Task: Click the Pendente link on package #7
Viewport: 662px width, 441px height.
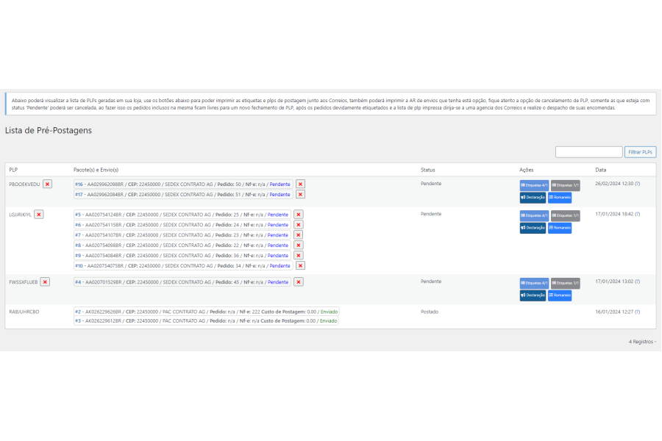Action: (x=278, y=235)
